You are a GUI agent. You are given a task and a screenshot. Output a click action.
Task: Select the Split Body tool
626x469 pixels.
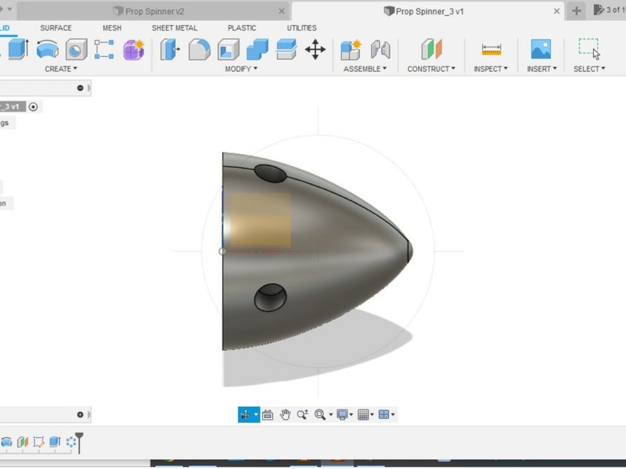(x=286, y=49)
